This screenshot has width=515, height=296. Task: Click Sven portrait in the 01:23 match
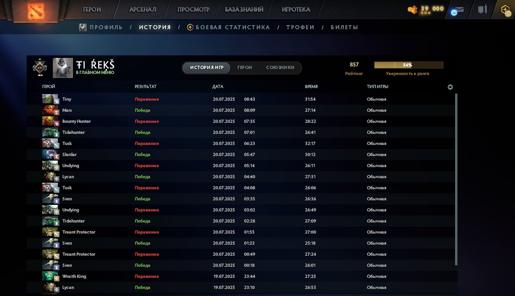[50, 243]
